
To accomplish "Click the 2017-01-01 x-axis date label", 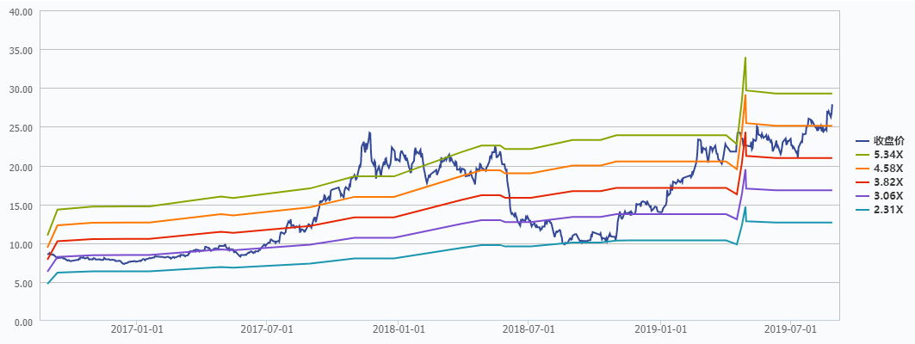I will point(138,329).
